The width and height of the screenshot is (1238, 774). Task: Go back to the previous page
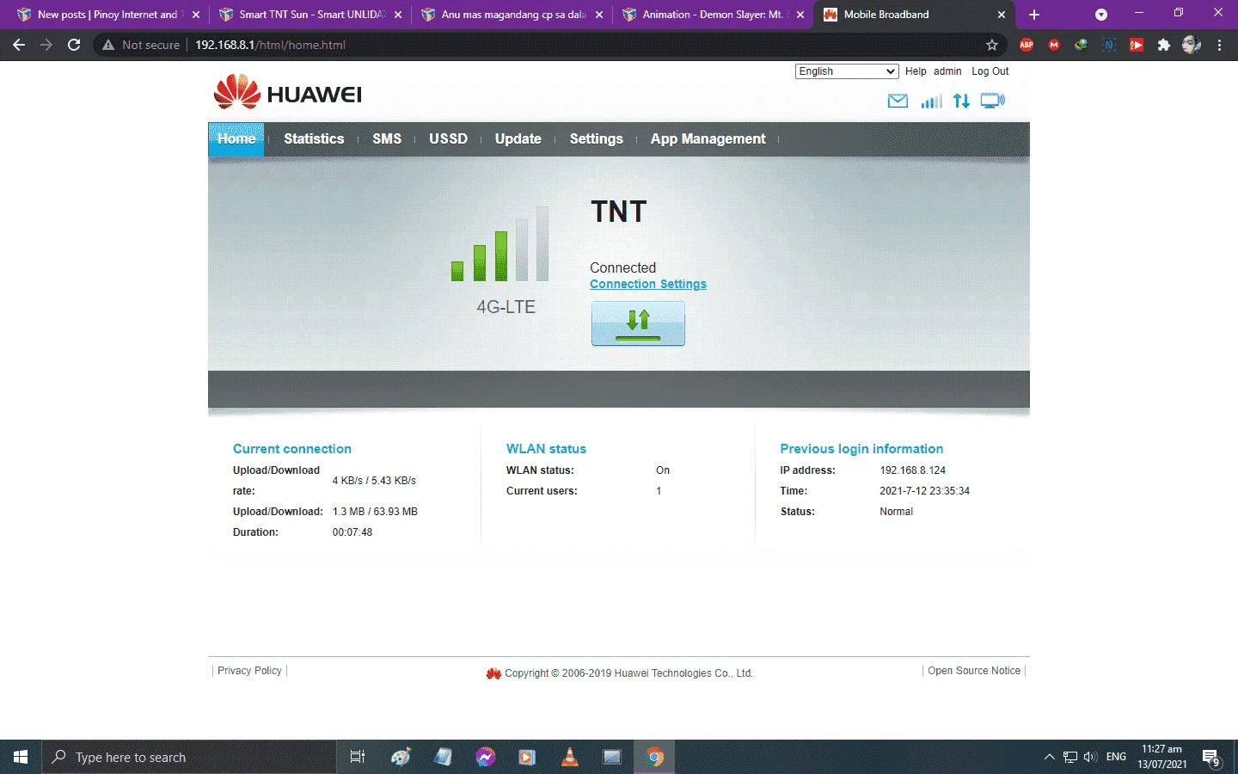pos(19,45)
